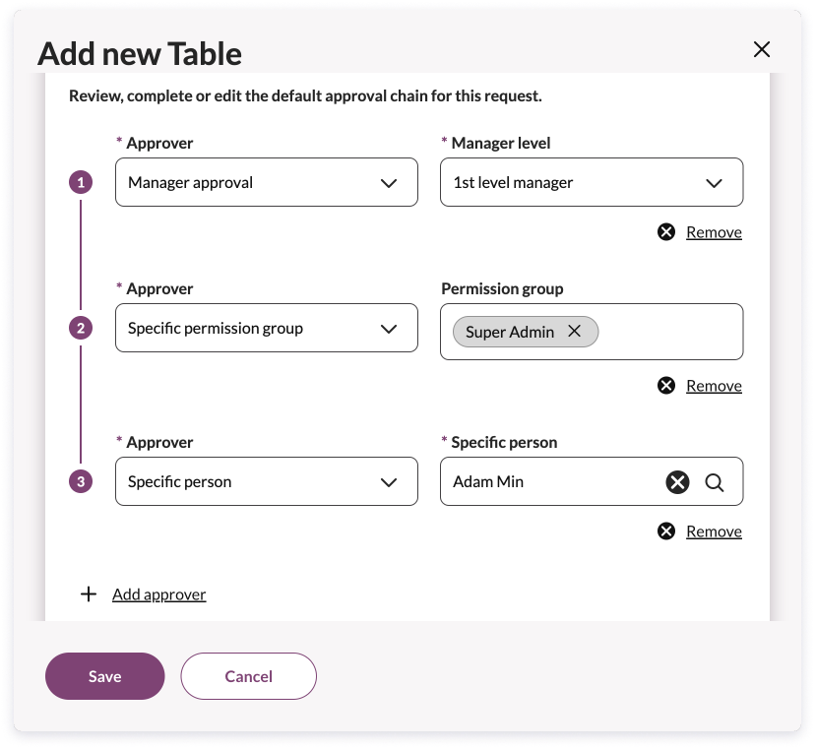The image size is (815, 749).
Task: Open the Specific permission group dropdown
Action: coord(267,328)
